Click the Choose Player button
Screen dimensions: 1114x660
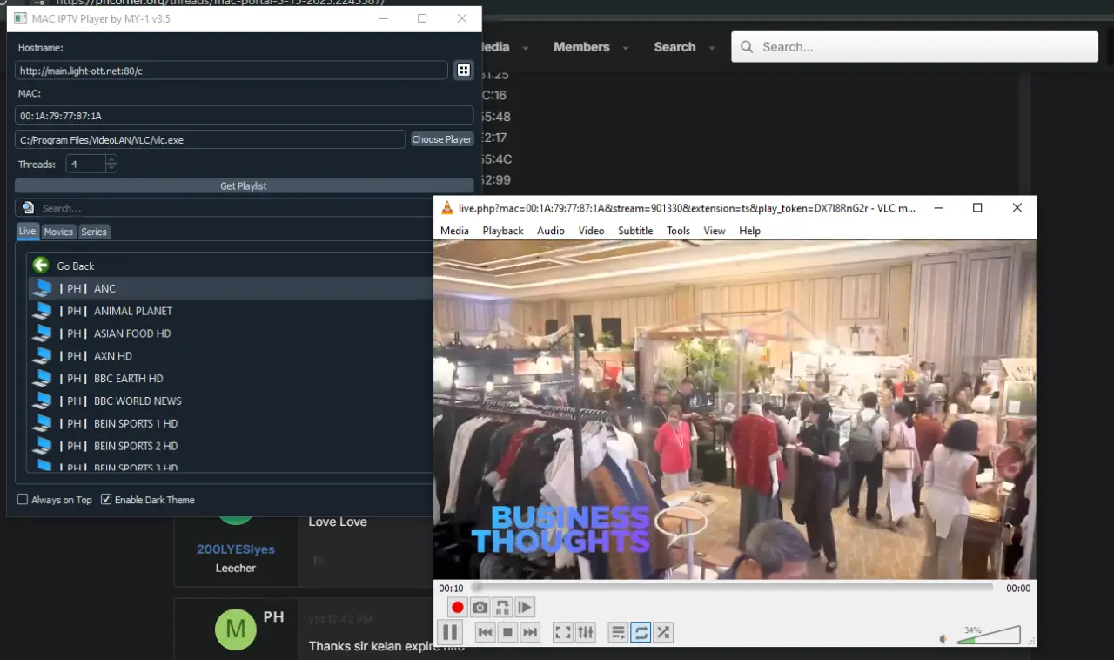click(441, 139)
